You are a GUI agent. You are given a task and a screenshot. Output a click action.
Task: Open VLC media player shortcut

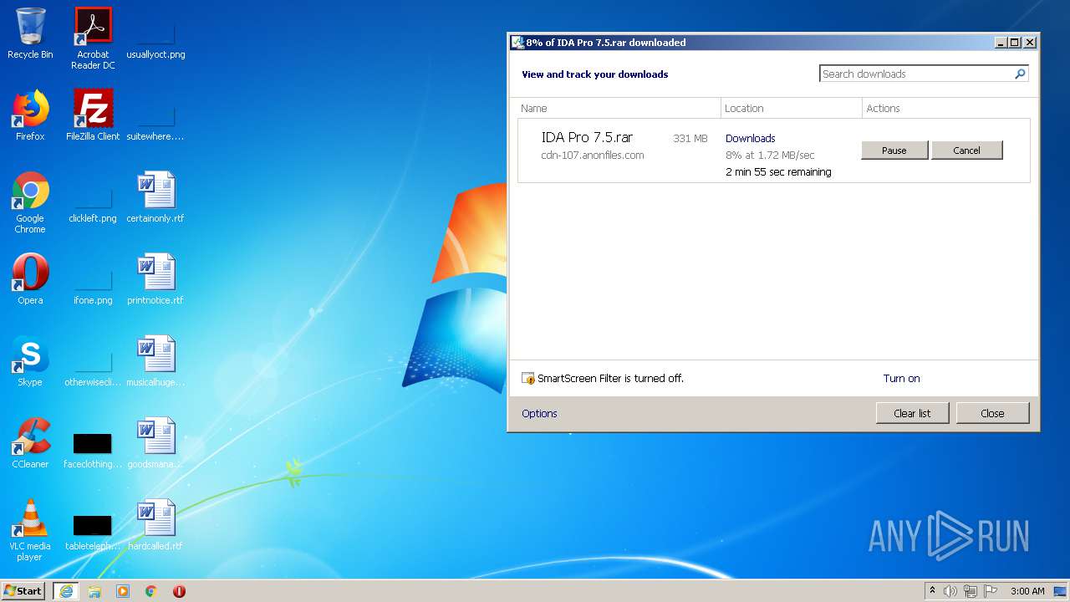tap(30, 530)
